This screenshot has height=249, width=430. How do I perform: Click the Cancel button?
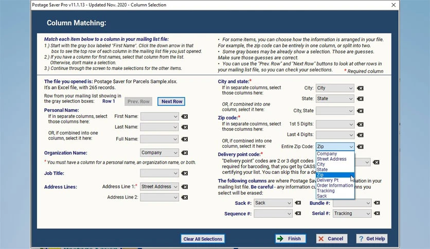[332, 239]
